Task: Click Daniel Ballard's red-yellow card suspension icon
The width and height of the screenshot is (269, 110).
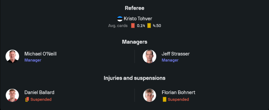Action: 27,100
